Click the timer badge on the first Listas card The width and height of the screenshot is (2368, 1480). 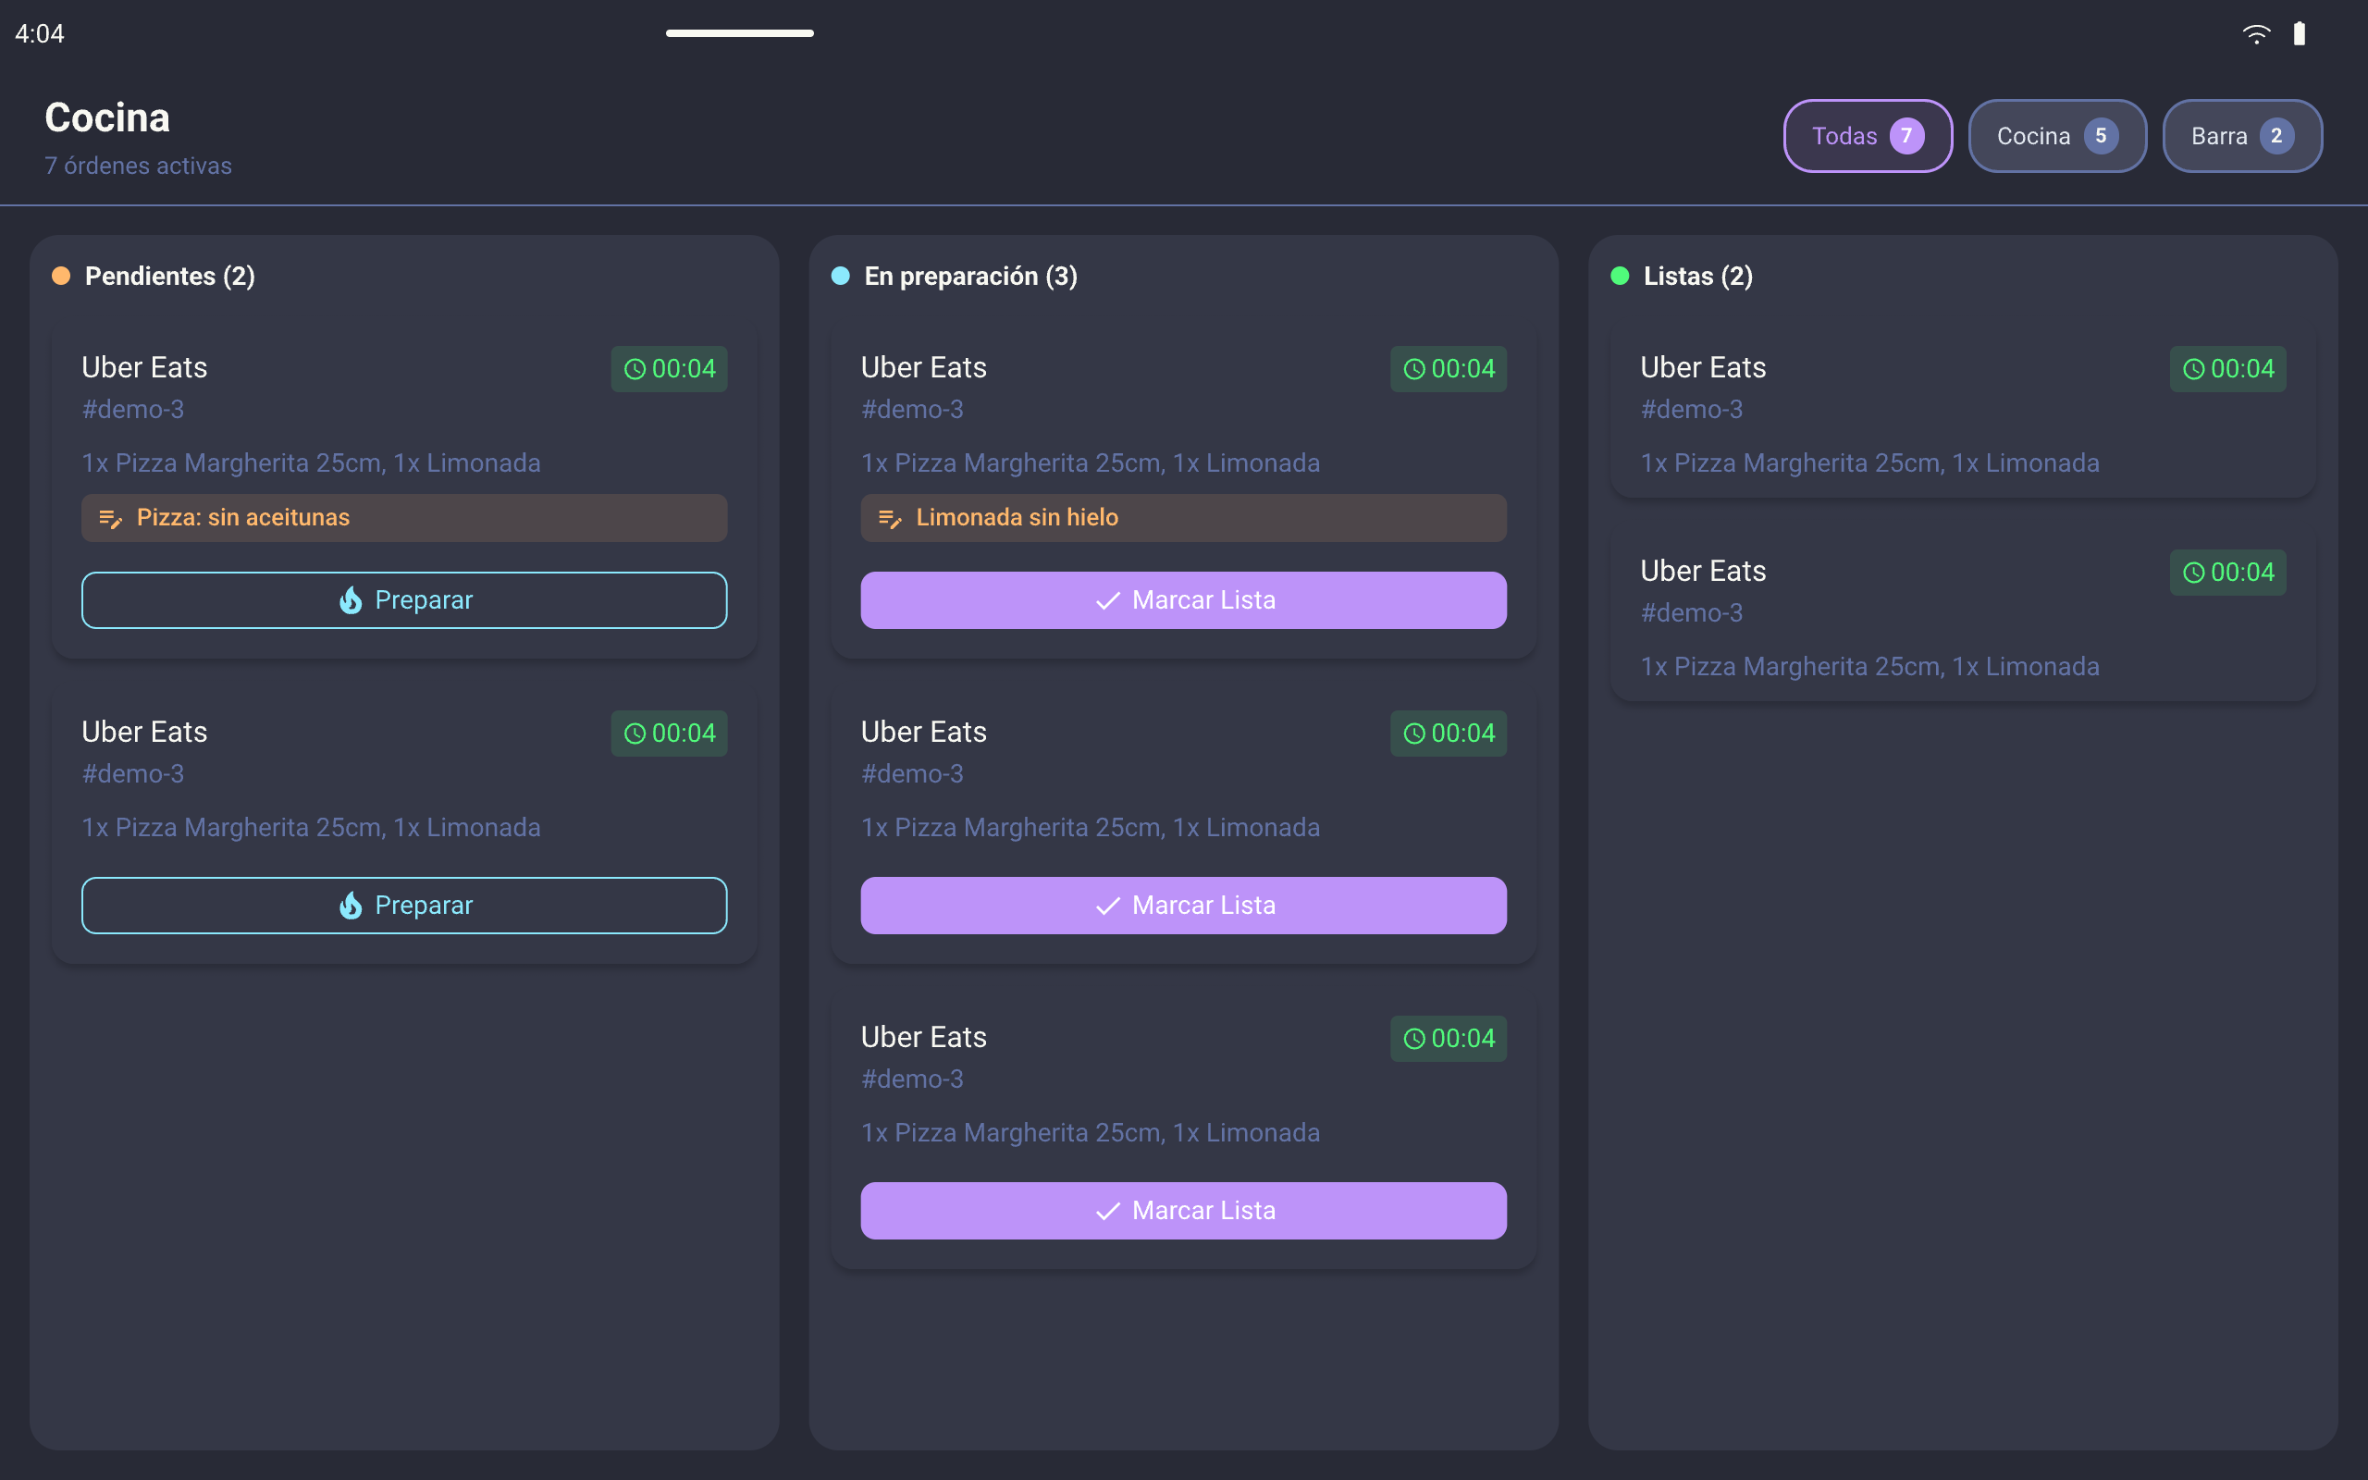point(2228,369)
